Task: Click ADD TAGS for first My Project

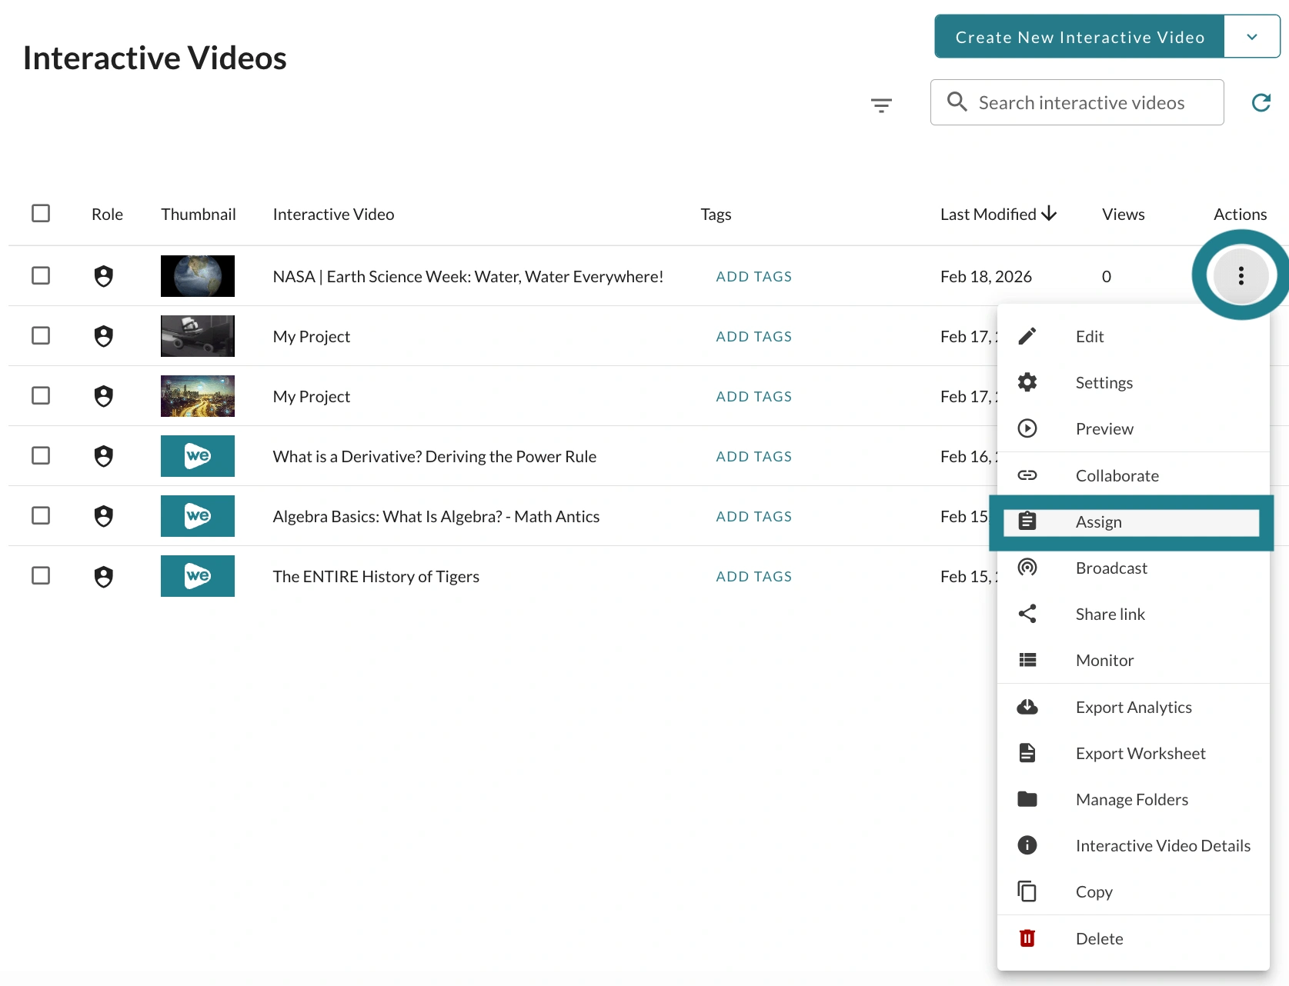Action: coord(753,336)
